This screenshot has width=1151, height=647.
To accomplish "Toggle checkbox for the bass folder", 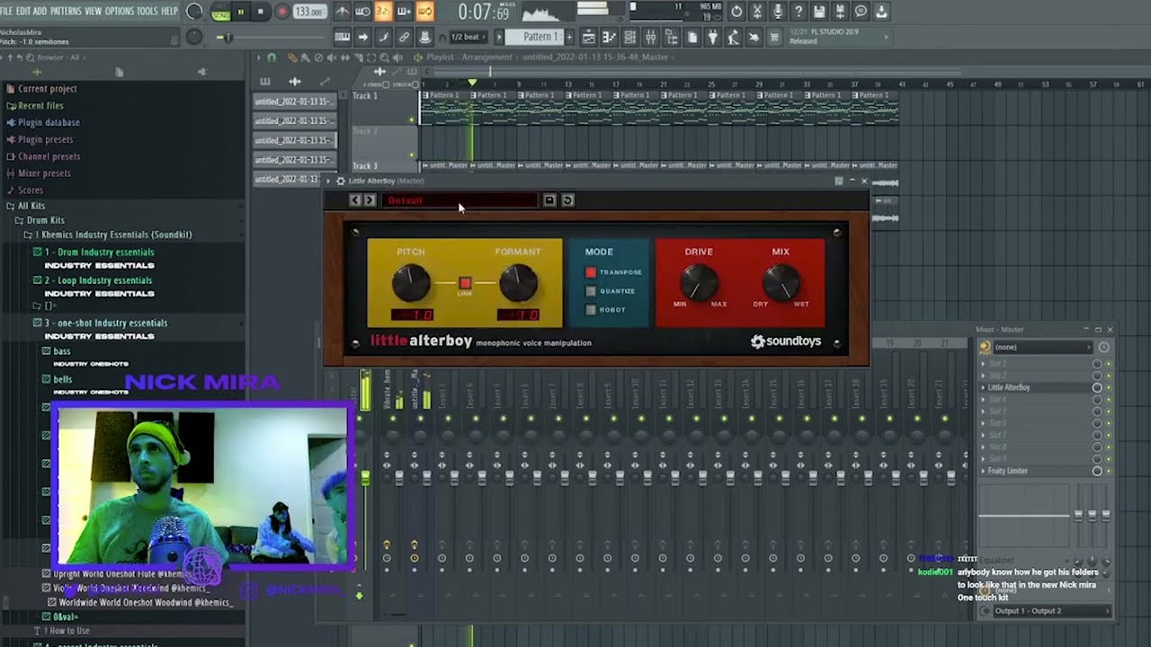I will tap(47, 350).
